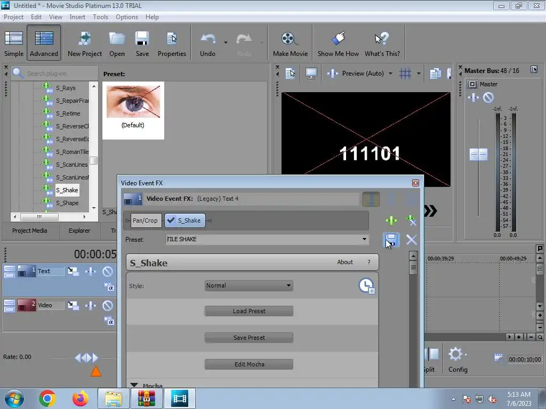
Task: Click the Save Preset button
Action: point(249,337)
